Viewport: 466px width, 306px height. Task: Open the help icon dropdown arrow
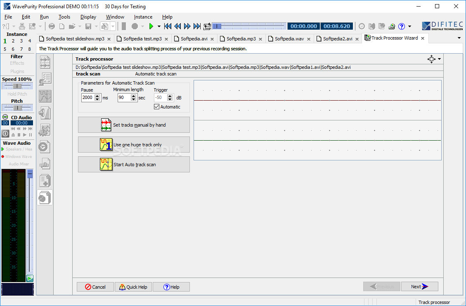pos(409,26)
